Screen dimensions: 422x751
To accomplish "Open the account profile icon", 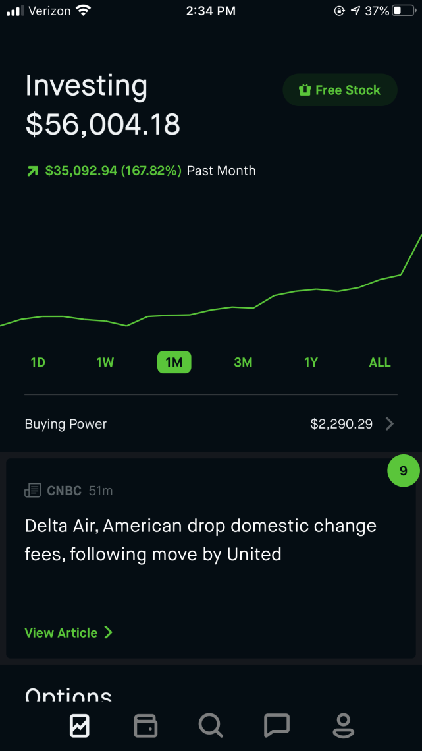I will 343,726.
